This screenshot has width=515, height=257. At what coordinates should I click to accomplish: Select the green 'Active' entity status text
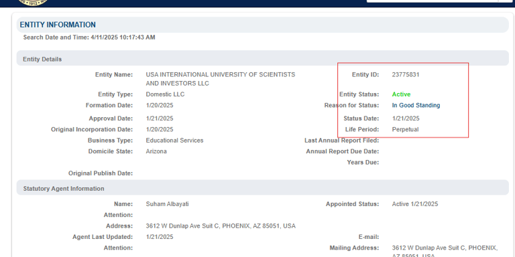click(x=401, y=94)
